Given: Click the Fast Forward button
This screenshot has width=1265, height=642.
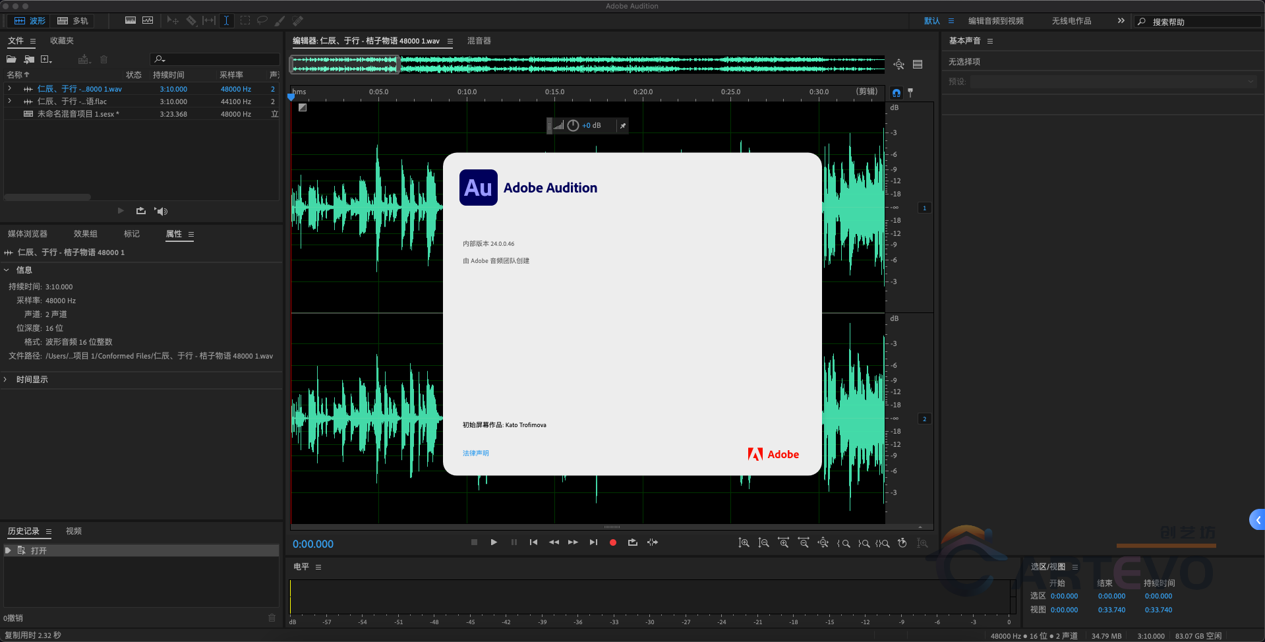Looking at the screenshot, I should click(574, 542).
